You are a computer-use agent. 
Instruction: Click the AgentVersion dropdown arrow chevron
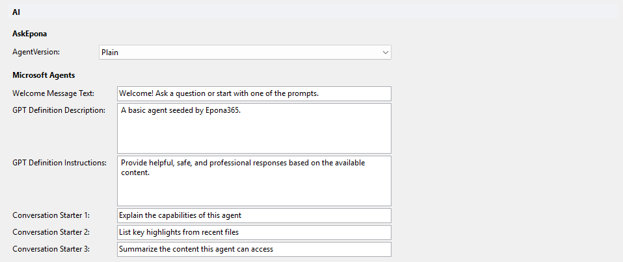coord(385,53)
